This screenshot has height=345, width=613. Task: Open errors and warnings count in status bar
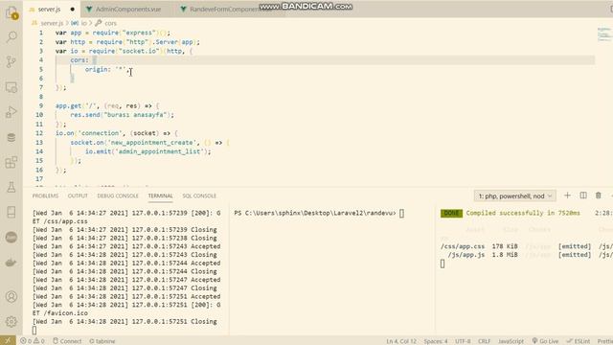33,341
